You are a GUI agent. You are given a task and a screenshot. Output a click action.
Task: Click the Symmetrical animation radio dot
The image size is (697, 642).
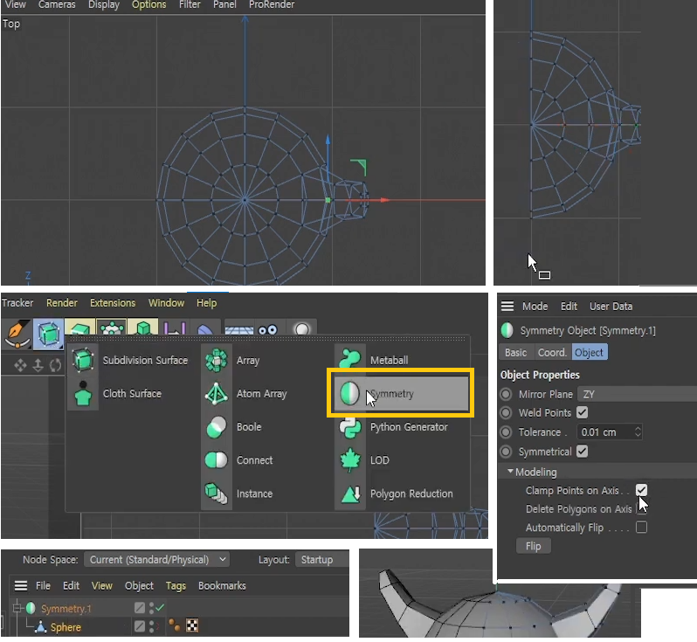pyautogui.click(x=506, y=452)
